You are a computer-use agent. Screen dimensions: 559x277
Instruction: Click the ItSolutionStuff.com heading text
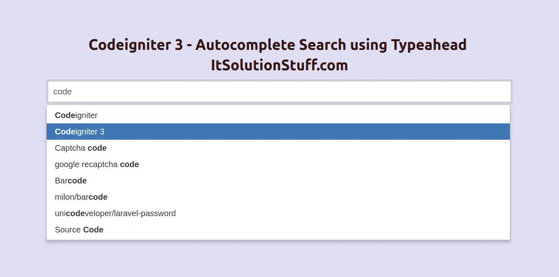coord(279,65)
